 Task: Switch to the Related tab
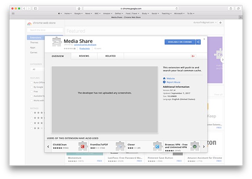click(110, 56)
